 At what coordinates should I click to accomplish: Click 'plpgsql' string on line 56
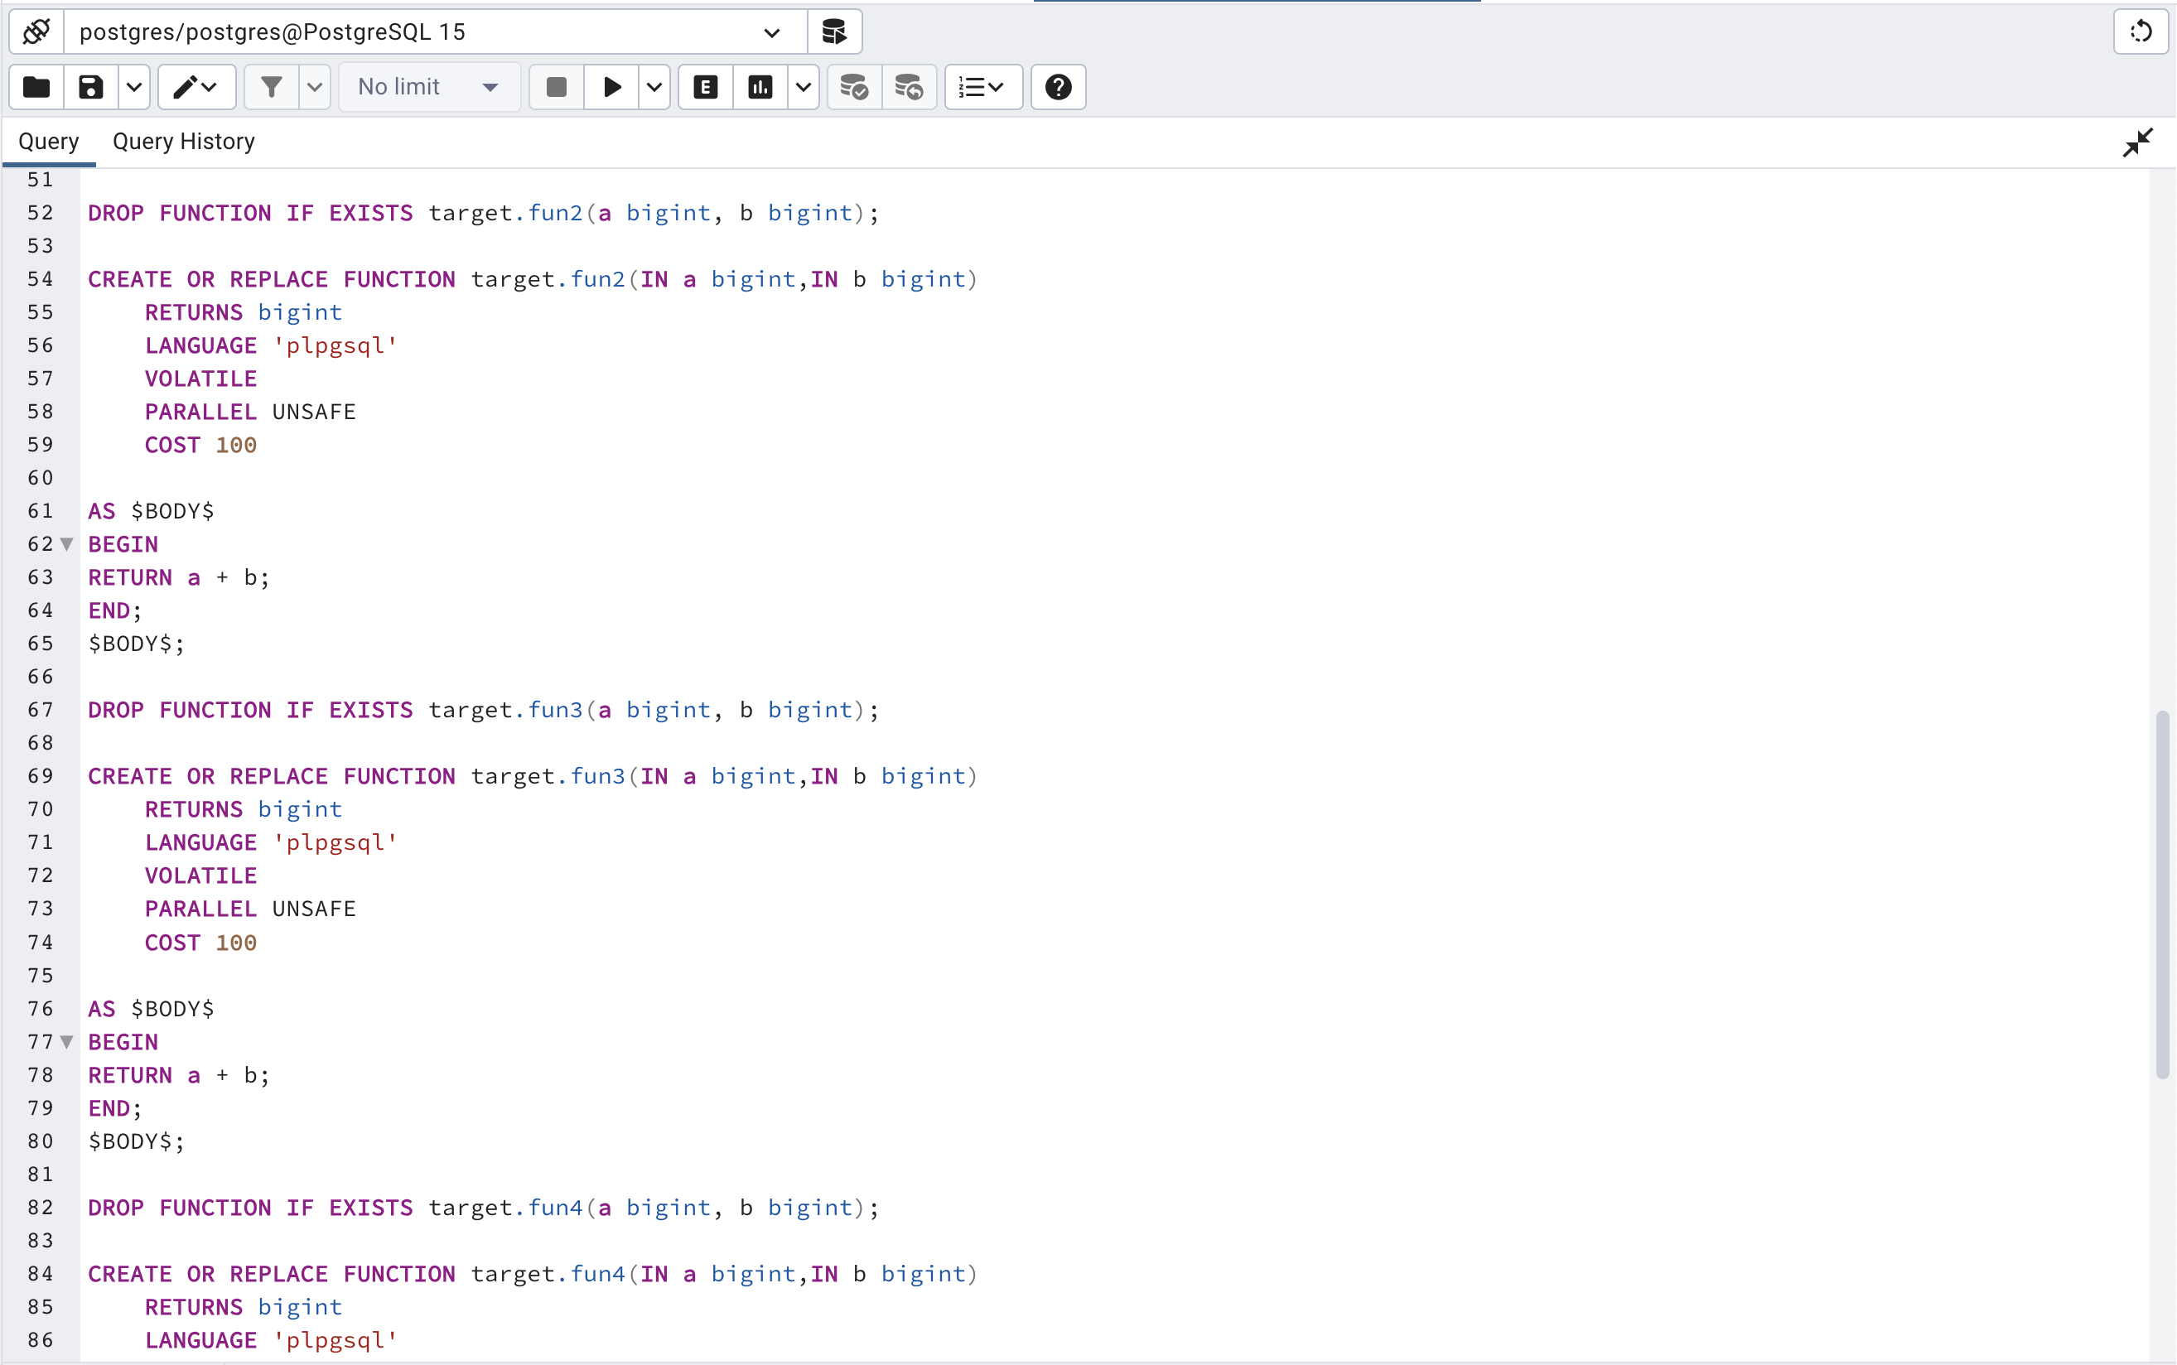coord(335,345)
